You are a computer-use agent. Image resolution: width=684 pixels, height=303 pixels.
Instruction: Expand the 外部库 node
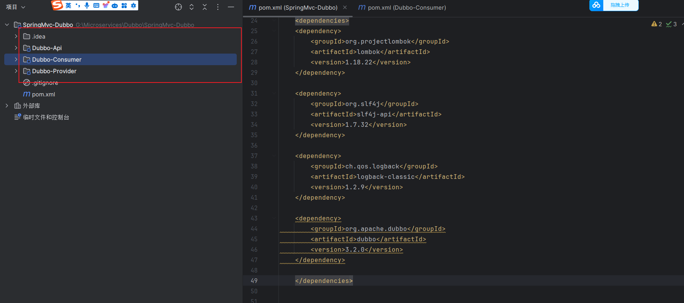tap(7, 106)
